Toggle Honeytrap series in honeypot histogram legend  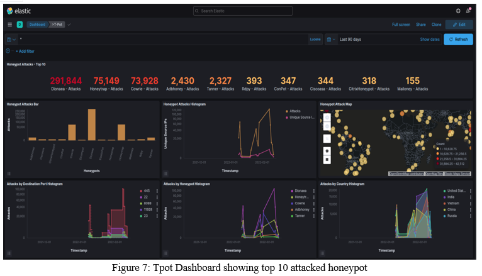tap(300, 197)
